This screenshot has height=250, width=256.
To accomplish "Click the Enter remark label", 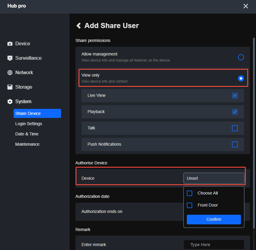I will 94,245.
